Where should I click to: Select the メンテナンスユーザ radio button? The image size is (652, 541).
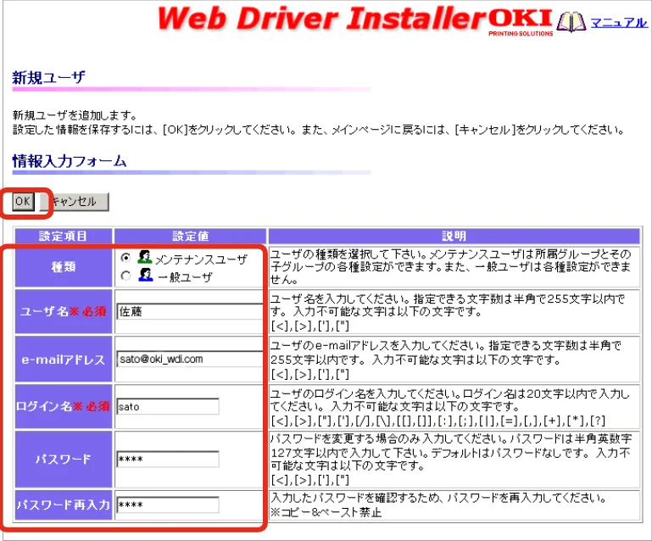(126, 258)
